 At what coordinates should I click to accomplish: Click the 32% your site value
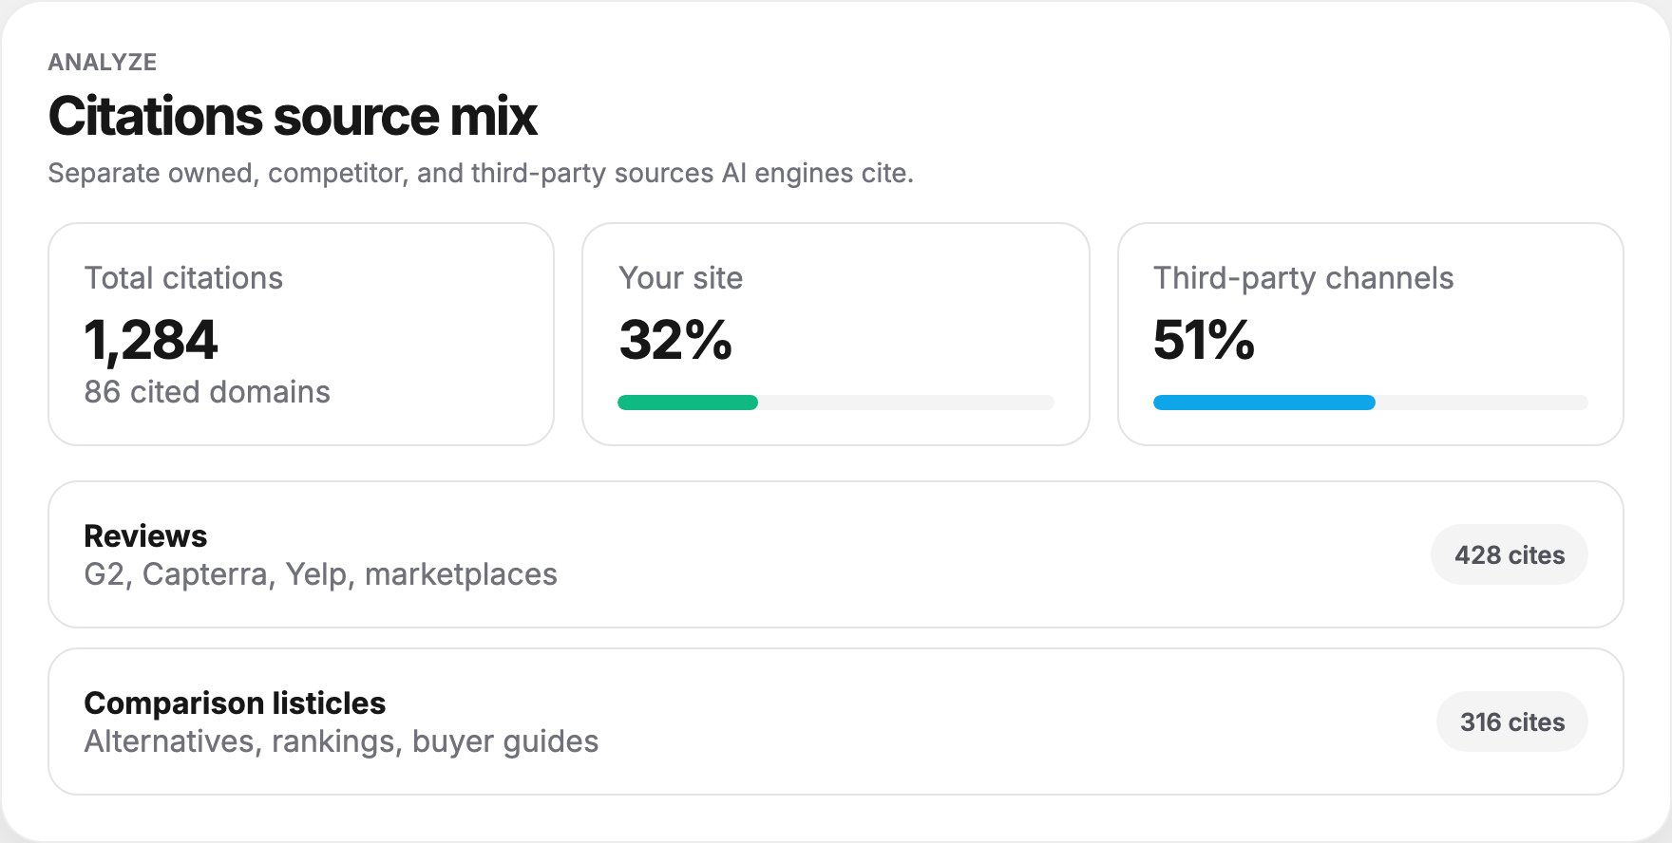point(675,340)
